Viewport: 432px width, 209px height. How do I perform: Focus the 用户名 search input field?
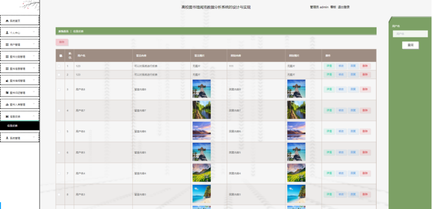410,34
